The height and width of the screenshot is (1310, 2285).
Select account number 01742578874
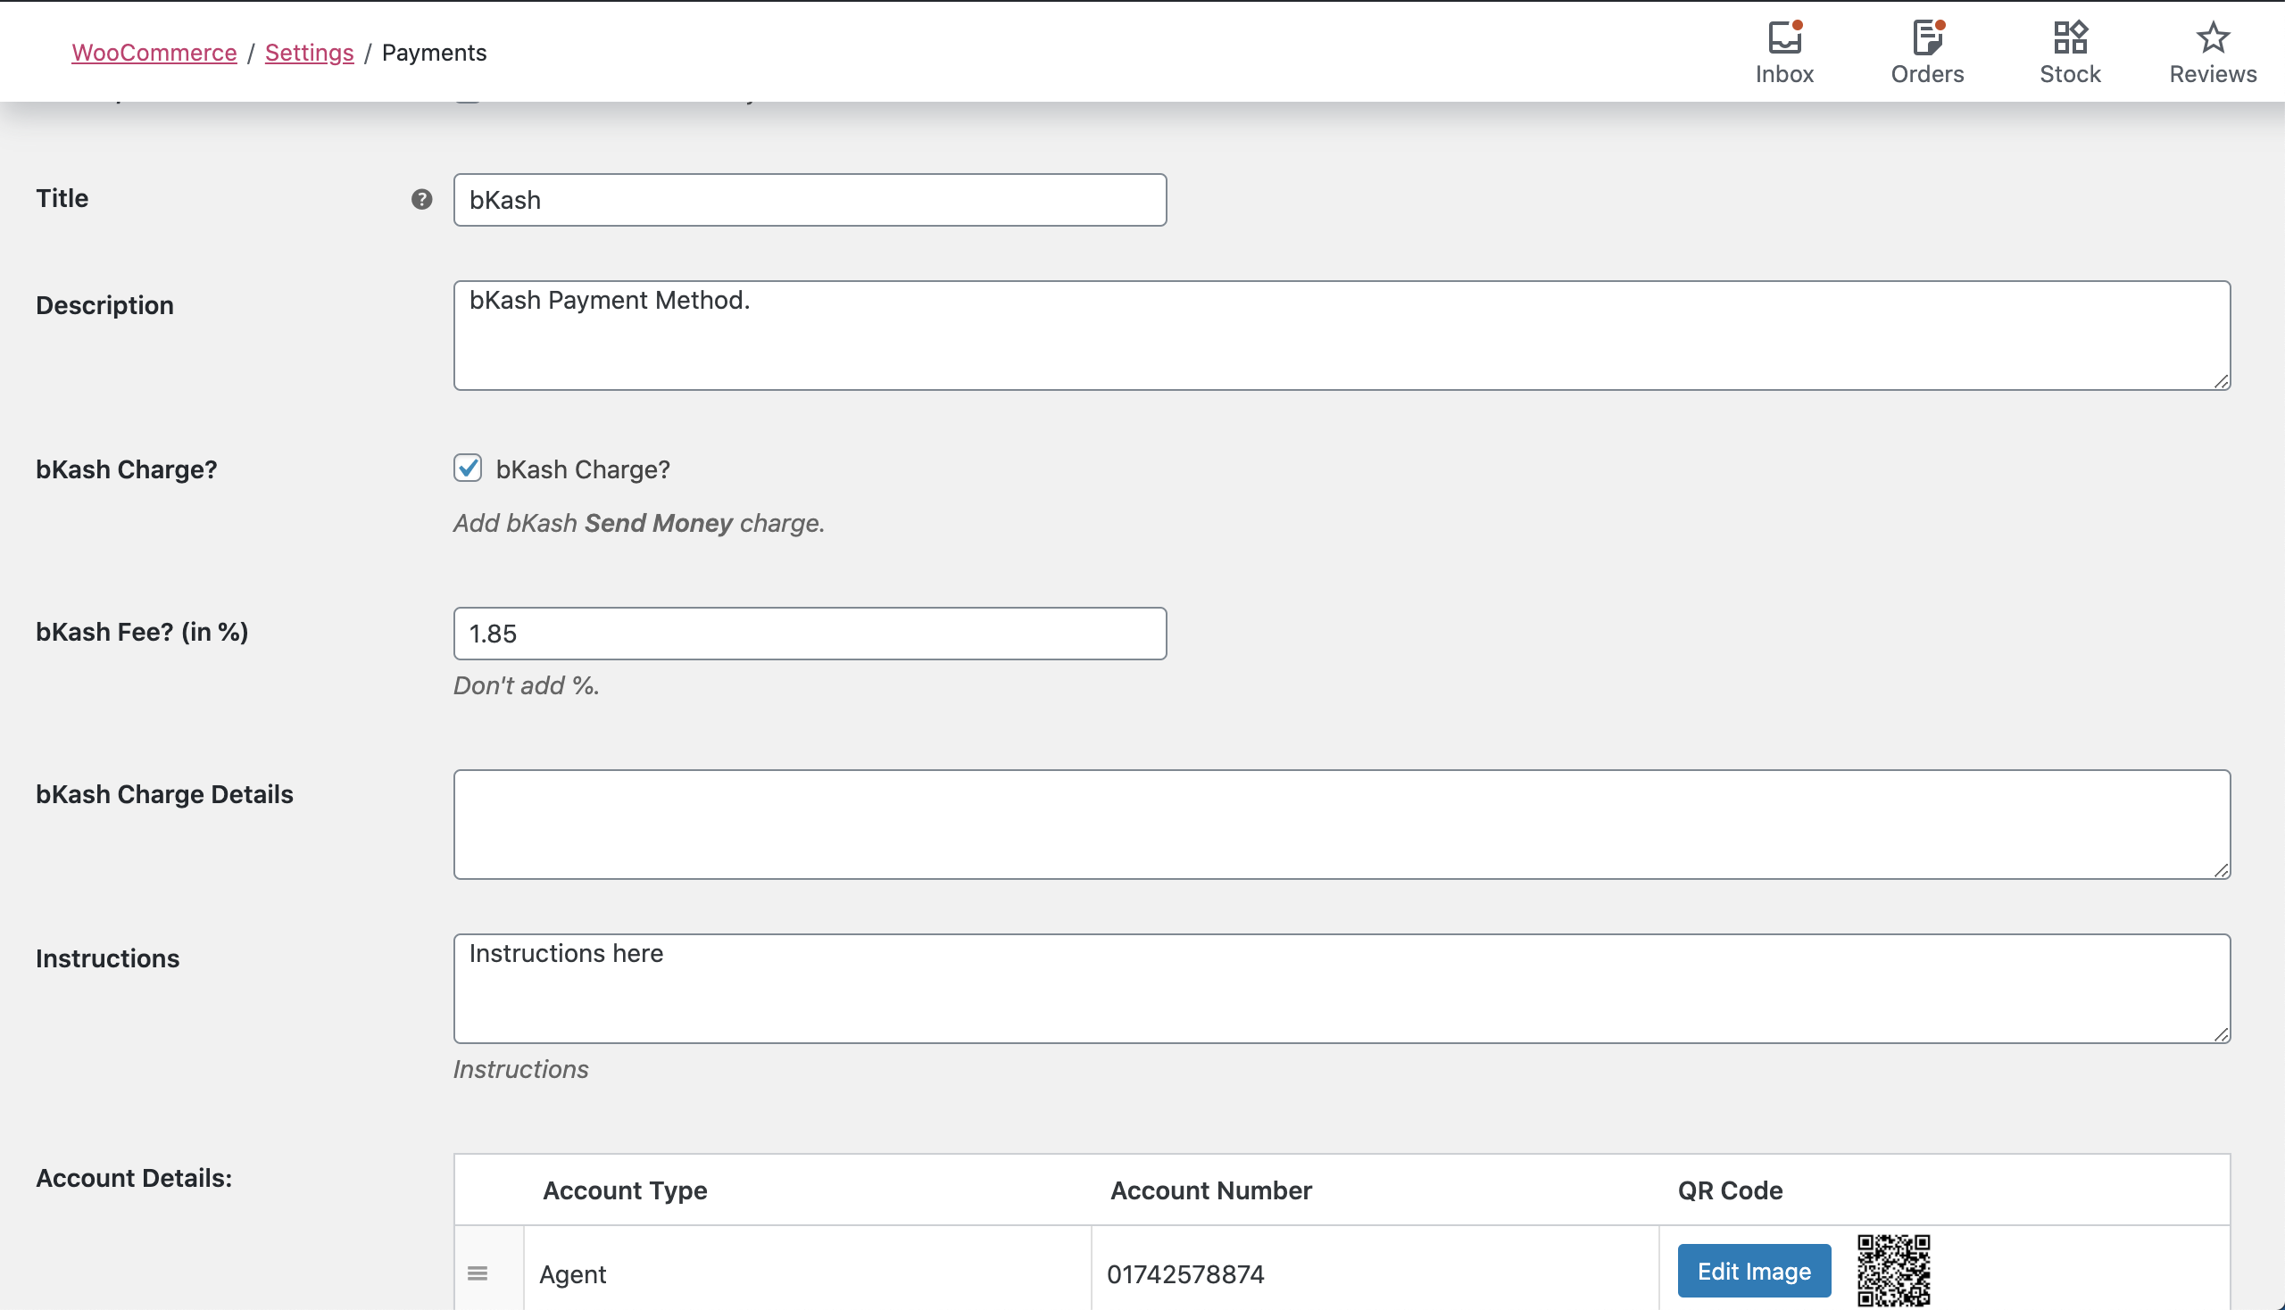1185,1273
